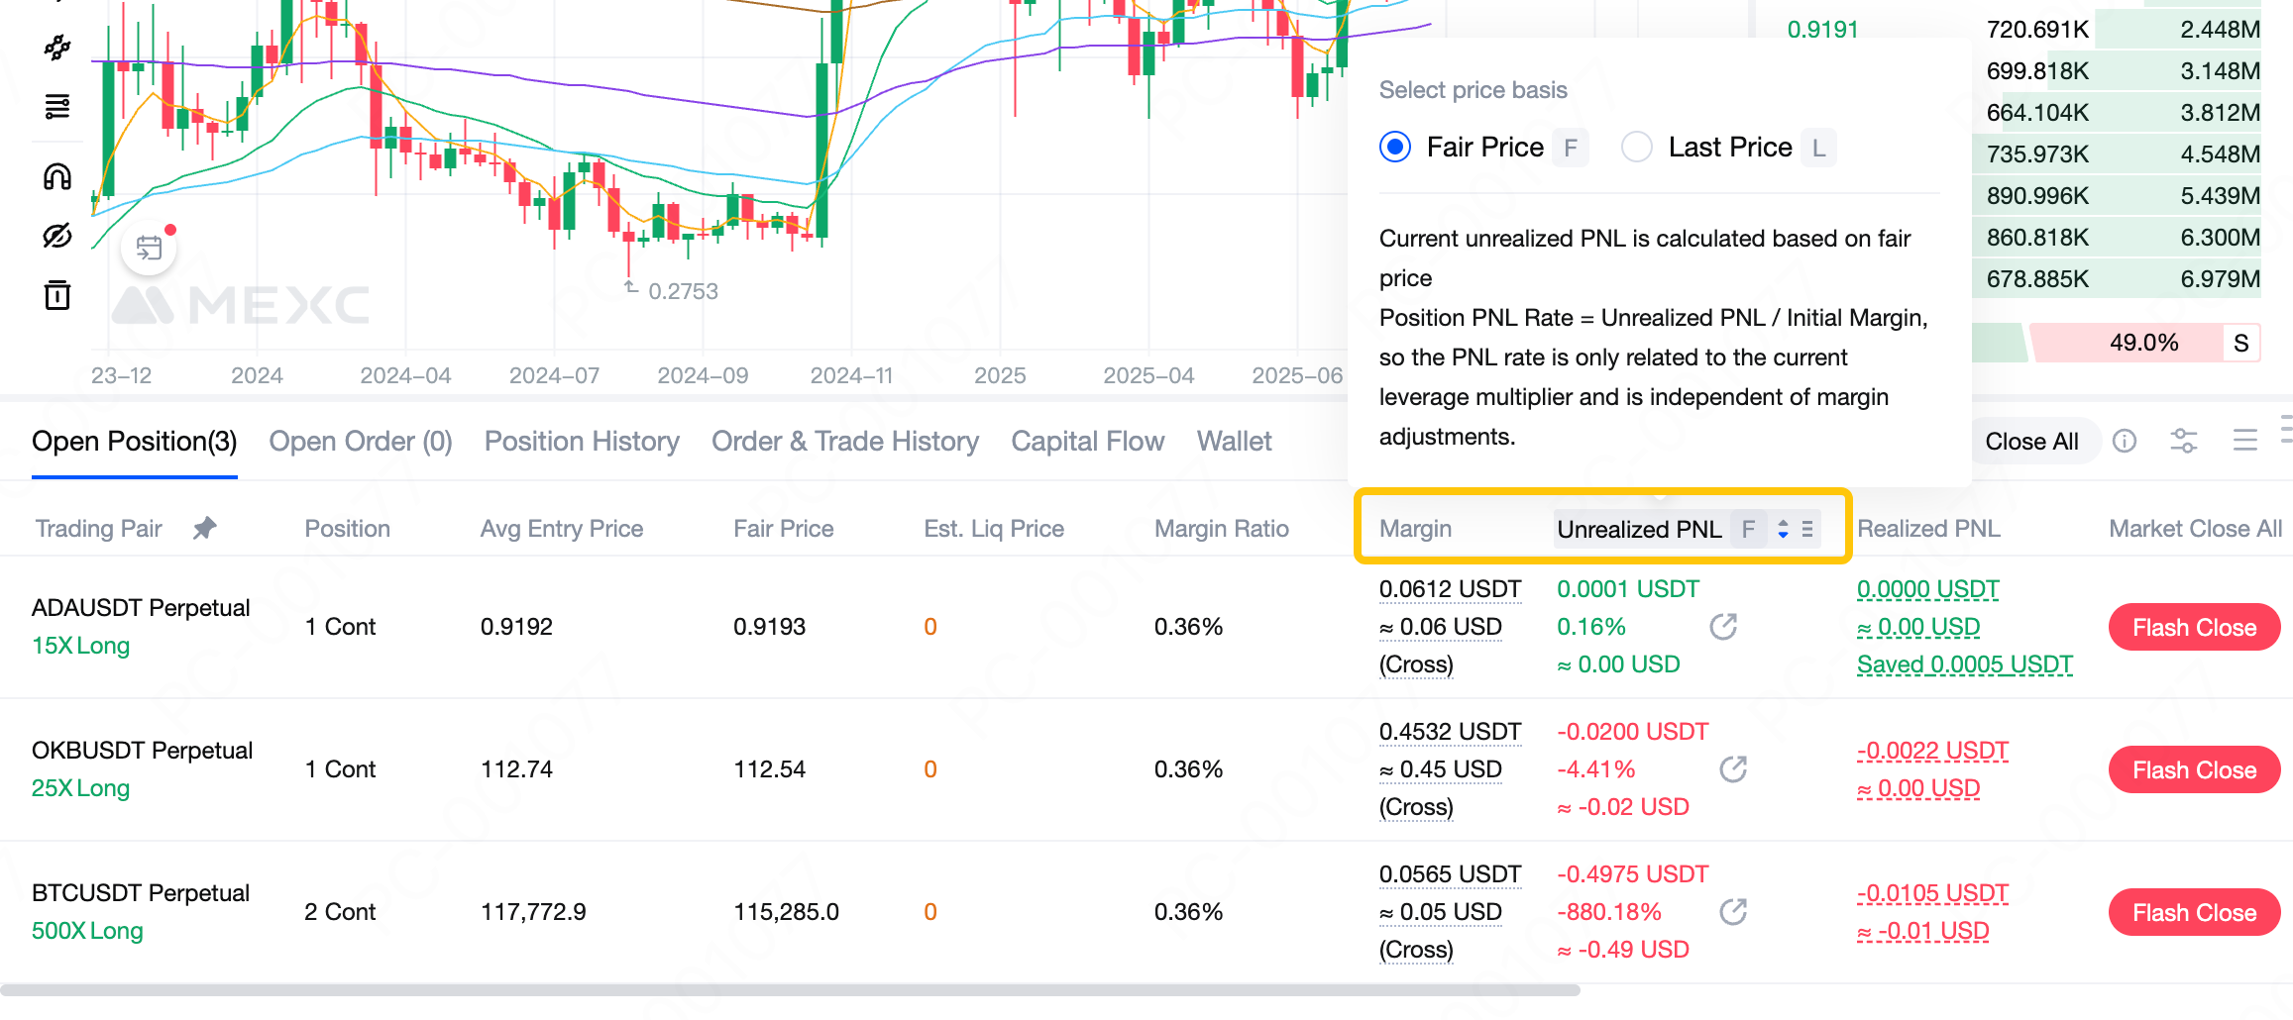Open the Capital Flow tab
The width and height of the screenshot is (2293, 1020).
coord(1087,441)
